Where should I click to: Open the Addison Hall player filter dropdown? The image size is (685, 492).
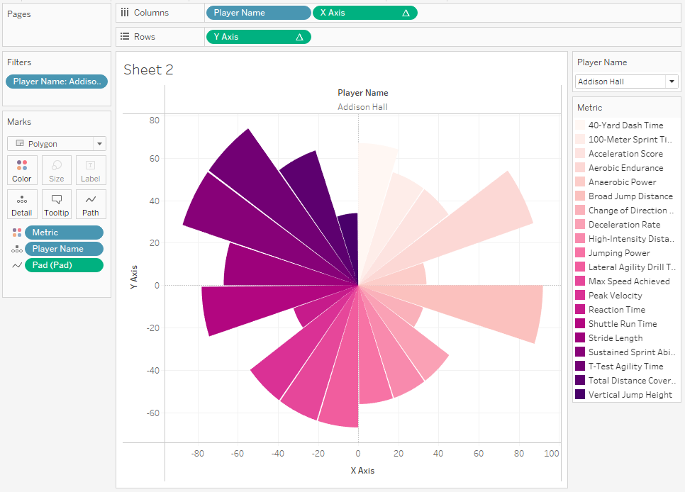pos(626,82)
